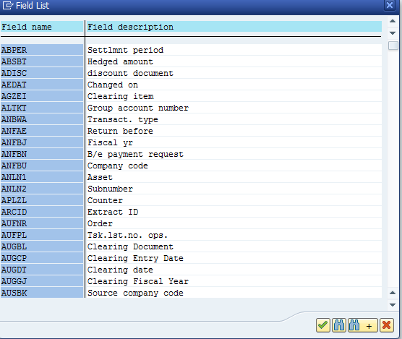
Task: Click description 'Transact. type'
Action: (x=123, y=119)
